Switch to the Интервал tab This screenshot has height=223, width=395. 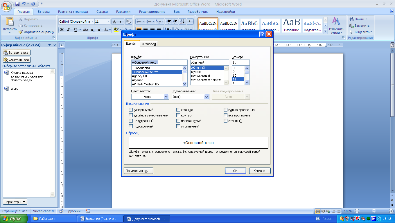click(149, 44)
